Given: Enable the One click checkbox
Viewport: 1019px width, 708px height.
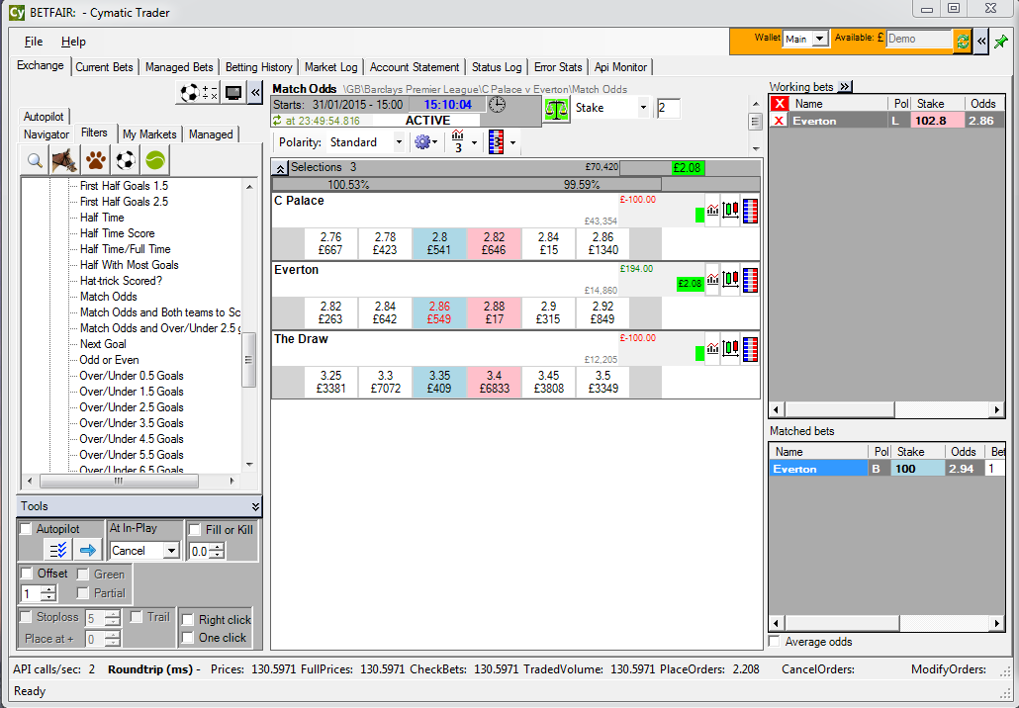Looking at the screenshot, I should 188,637.
